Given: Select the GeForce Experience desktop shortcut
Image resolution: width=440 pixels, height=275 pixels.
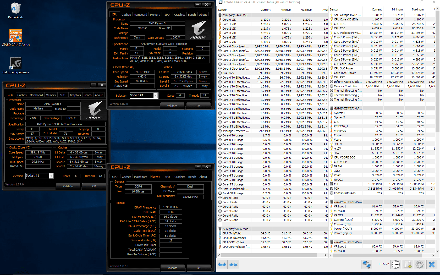Looking at the screenshot, I should pyautogui.click(x=16, y=65).
